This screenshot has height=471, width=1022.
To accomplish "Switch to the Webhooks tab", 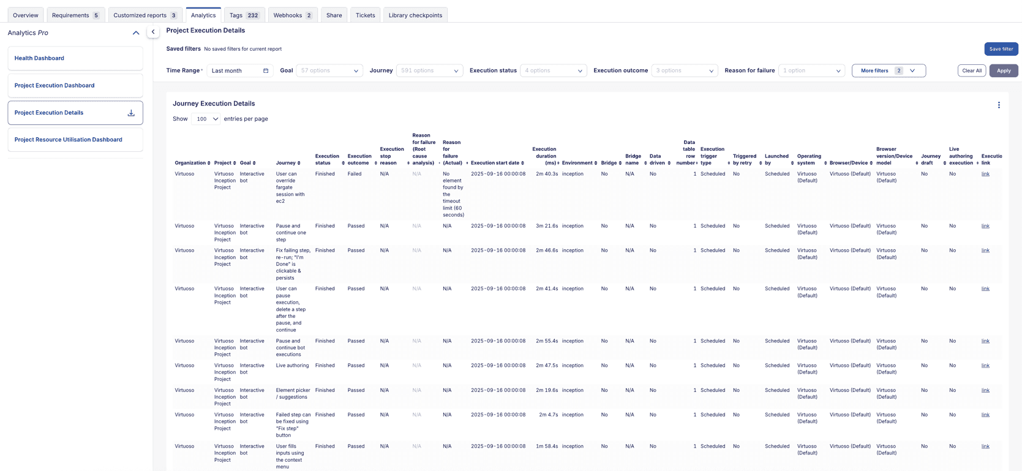I will pyautogui.click(x=292, y=15).
